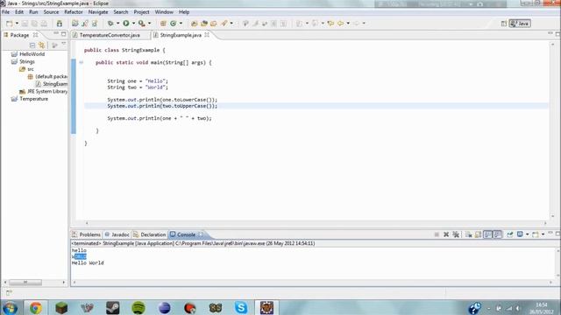Collapse the main method fold marker
This screenshot has height=315, width=561.
click(82, 62)
